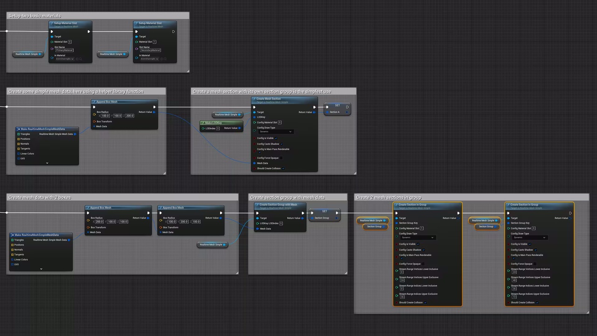Click Realtime Mesh Simple node beside Make LODKey
The width and height of the screenshot is (597, 336).
[x=227, y=114]
